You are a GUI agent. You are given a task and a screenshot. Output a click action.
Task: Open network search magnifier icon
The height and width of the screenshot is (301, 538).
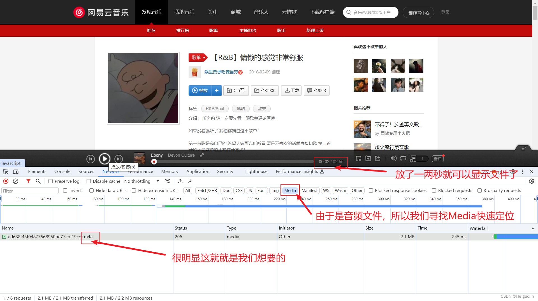click(x=38, y=181)
